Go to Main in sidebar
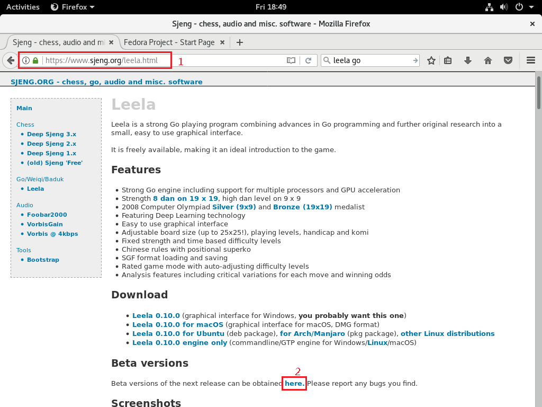Image resolution: width=542 pixels, height=407 pixels. point(24,108)
